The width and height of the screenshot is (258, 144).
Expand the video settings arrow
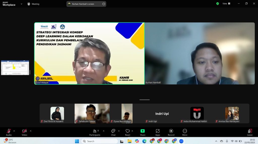coord(31,131)
